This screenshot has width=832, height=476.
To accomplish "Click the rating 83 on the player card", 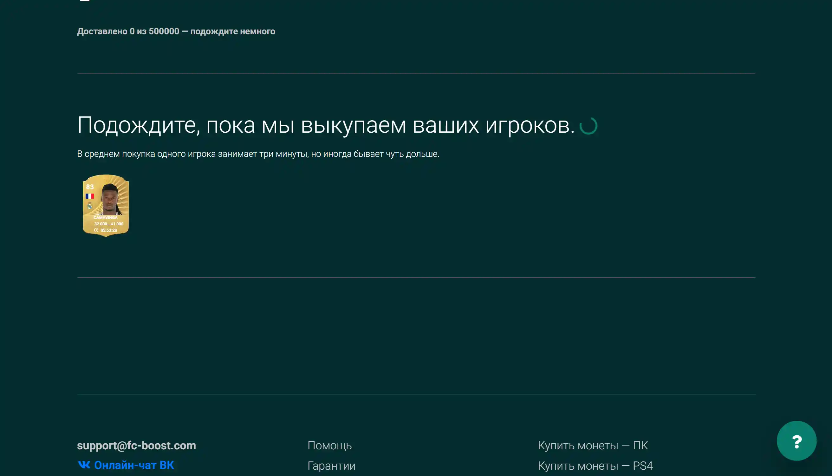I will pos(89,187).
